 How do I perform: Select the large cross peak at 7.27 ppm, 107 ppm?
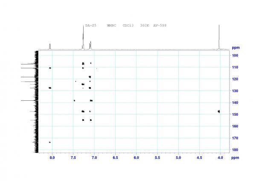pos(83,64)
